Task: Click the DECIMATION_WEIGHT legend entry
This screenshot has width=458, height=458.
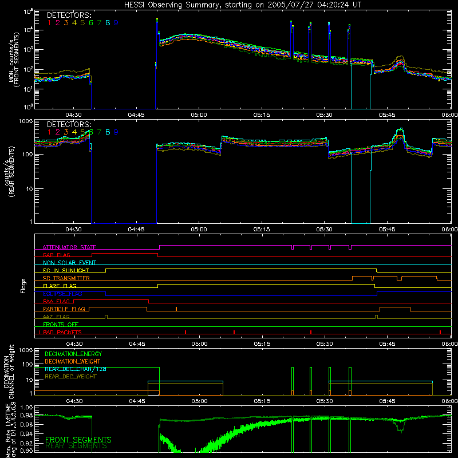Action: (x=73, y=362)
